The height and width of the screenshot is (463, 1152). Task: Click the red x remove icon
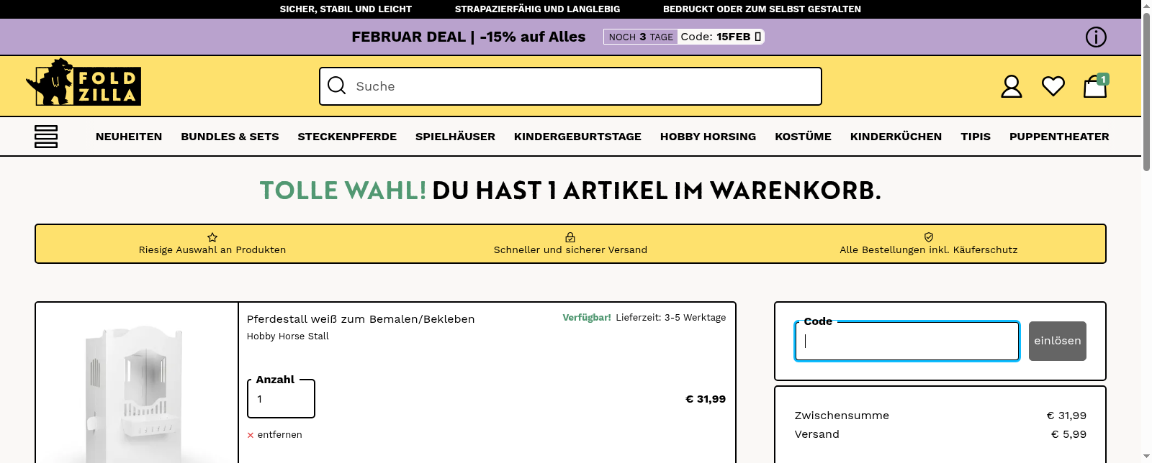pos(251,435)
